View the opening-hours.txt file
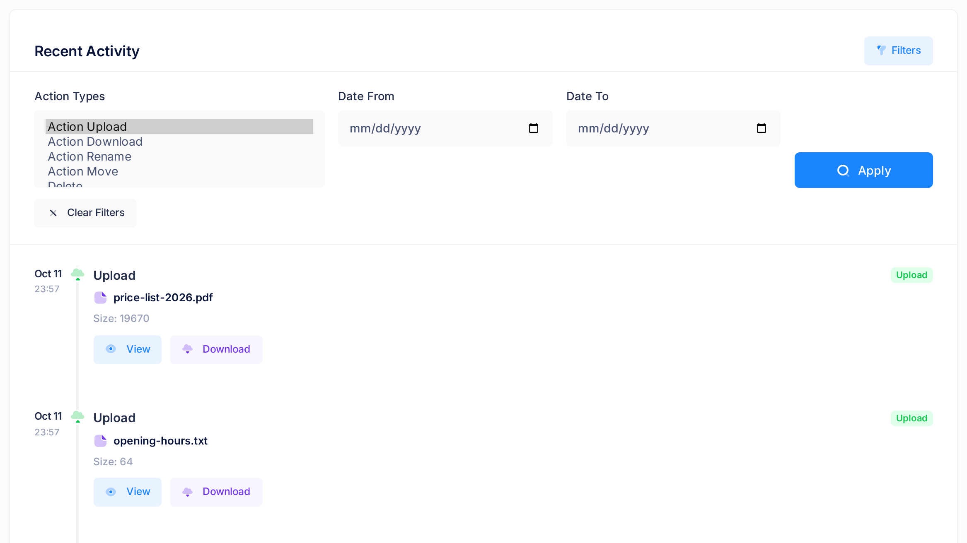 (128, 492)
